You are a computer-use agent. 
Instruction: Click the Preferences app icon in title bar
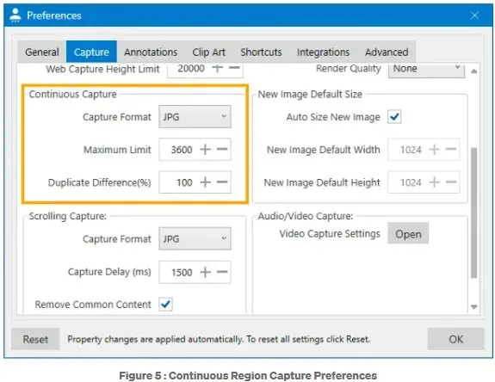click(15, 15)
